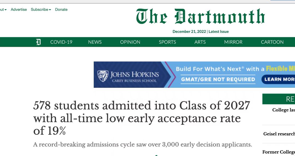Click the 578 students admitted article headline
The width and height of the screenshot is (295, 156).
[141, 118]
